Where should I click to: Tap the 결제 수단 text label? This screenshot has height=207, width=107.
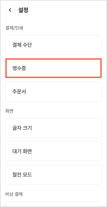[x=22, y=45]
